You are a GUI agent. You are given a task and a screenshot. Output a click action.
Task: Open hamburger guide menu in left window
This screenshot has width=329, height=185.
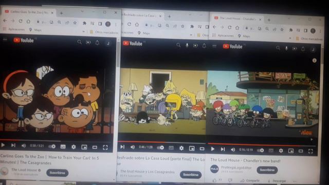coord(5,40)
